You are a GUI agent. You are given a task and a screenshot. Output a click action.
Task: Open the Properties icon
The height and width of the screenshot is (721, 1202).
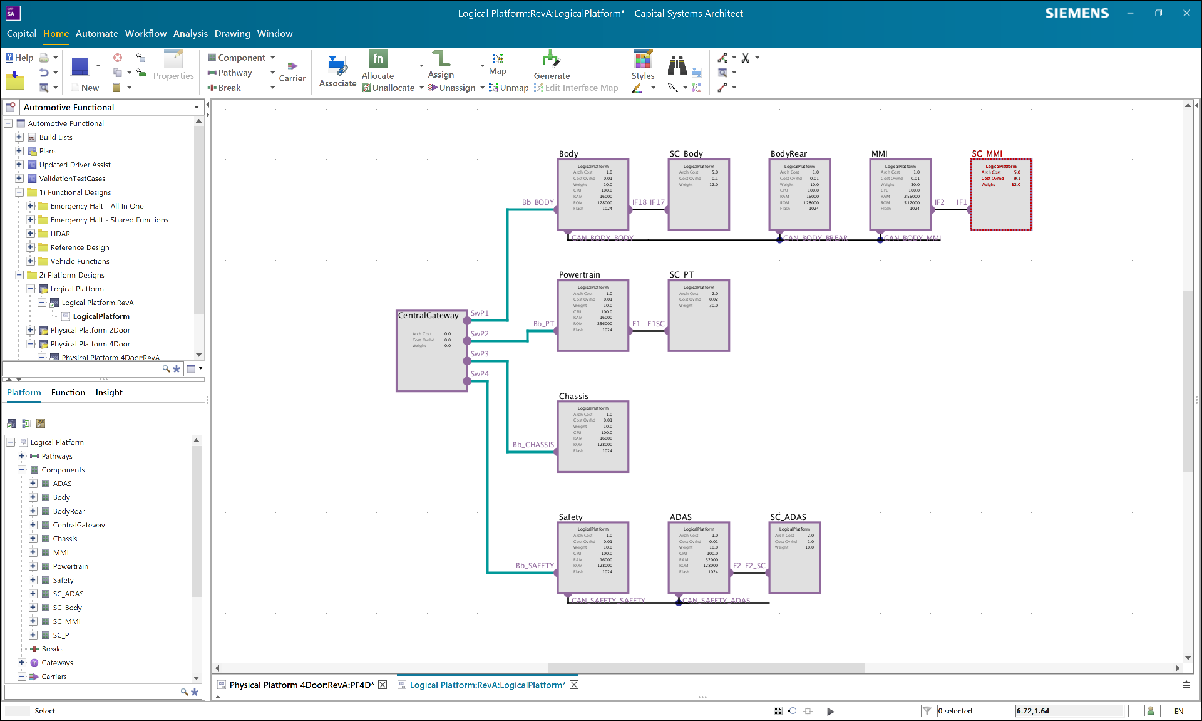pyautogui.click(x=173, y=65)
